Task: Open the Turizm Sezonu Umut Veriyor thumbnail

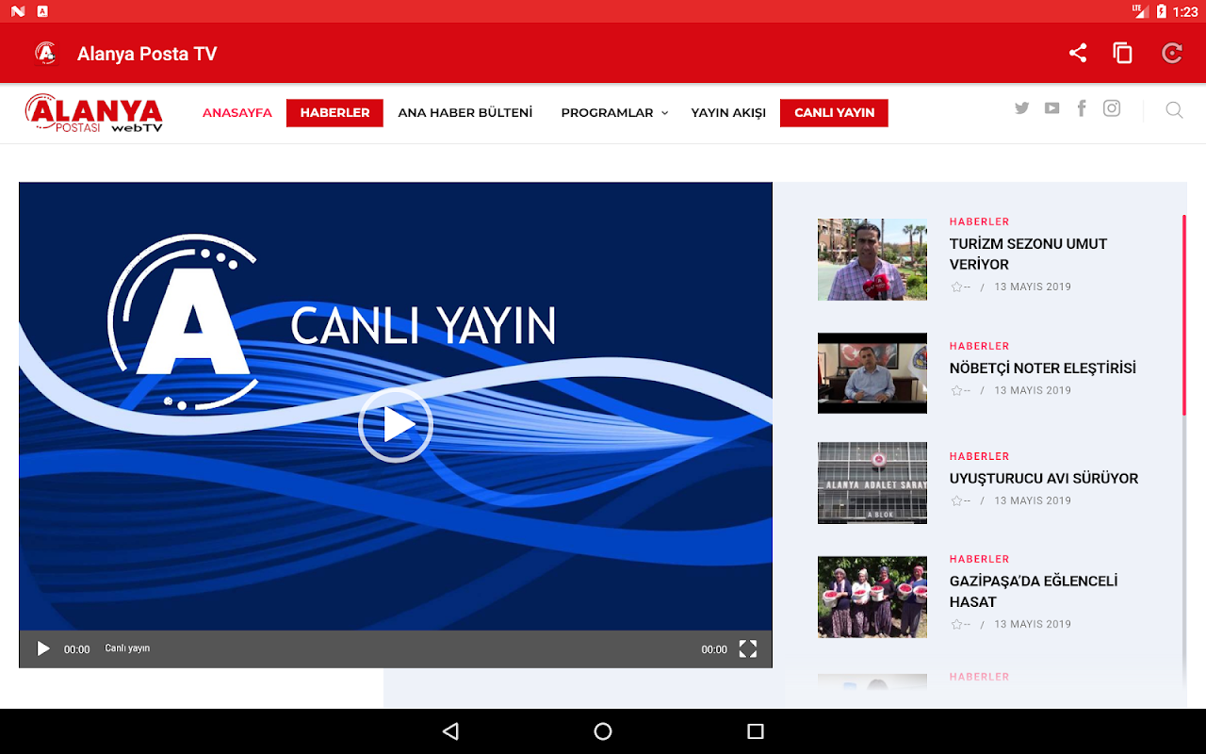Action: 872,260
